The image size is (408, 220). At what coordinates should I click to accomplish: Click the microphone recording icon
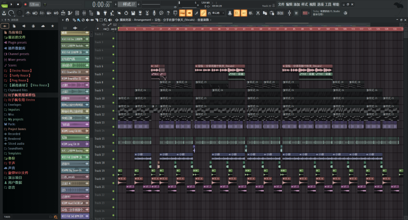tap(154, 13)
